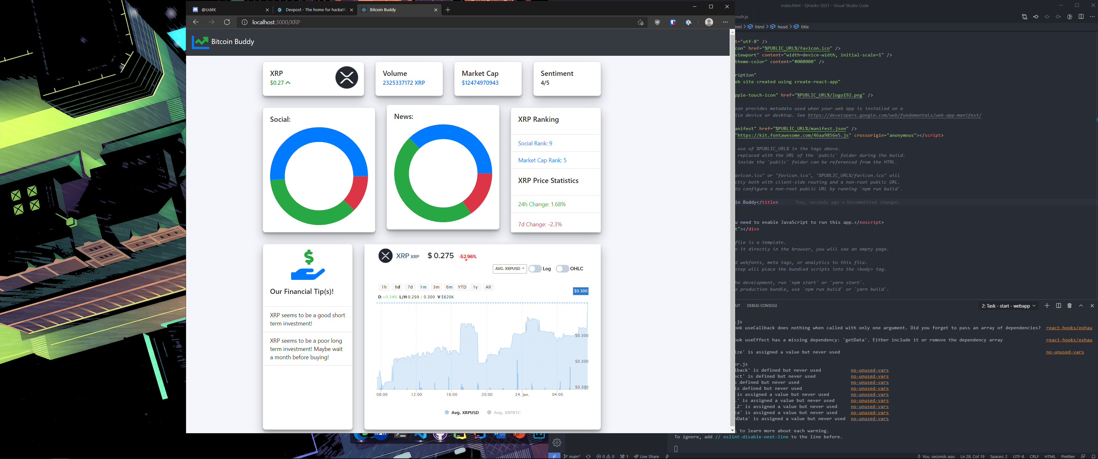Viewport: 1098px width, 459px height.
Task: Open the AVG. XRPUSD dropdown
Action: (x=509, y=269)
